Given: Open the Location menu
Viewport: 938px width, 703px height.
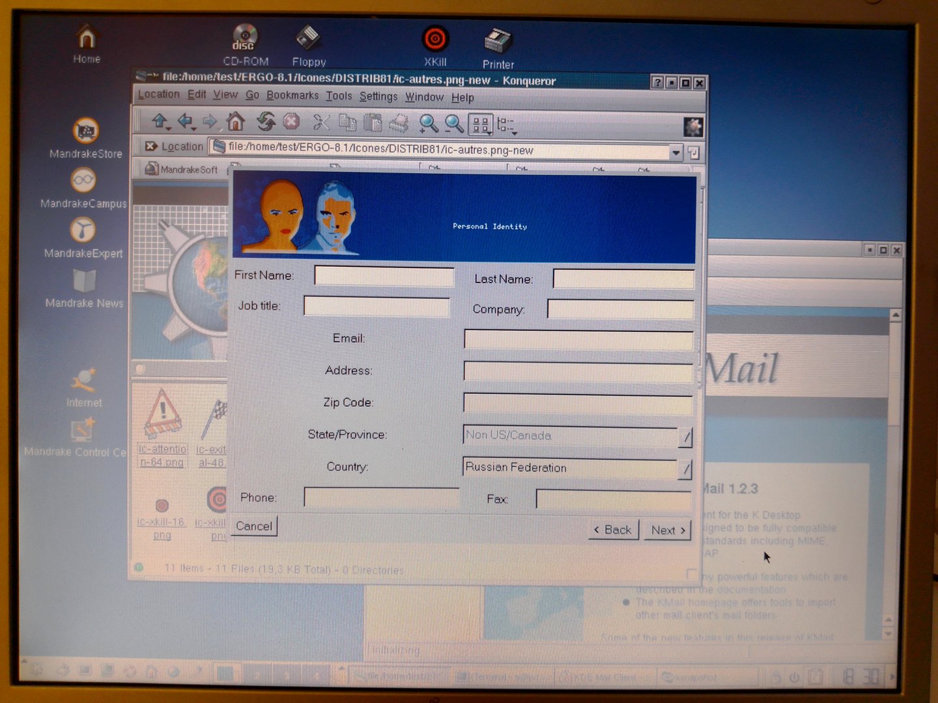Looking at the screenshot, I should coord(158,94).
